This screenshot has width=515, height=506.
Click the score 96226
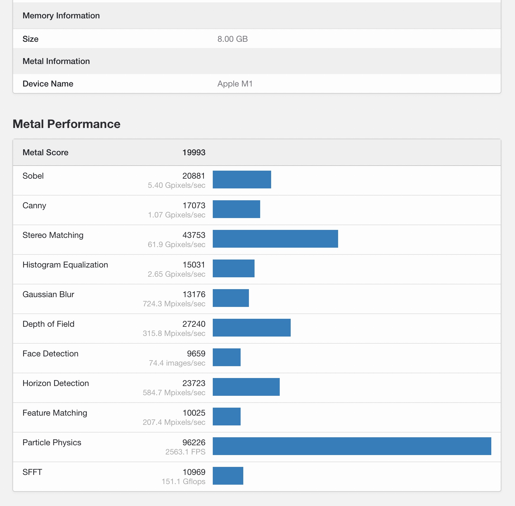pos(194,443)
